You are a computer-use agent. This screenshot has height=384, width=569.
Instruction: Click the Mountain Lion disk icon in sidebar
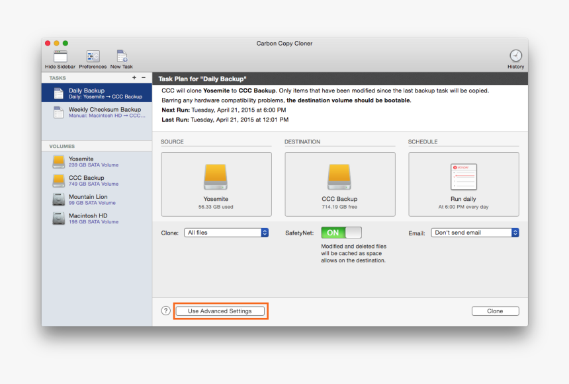(x=59, y=200)
